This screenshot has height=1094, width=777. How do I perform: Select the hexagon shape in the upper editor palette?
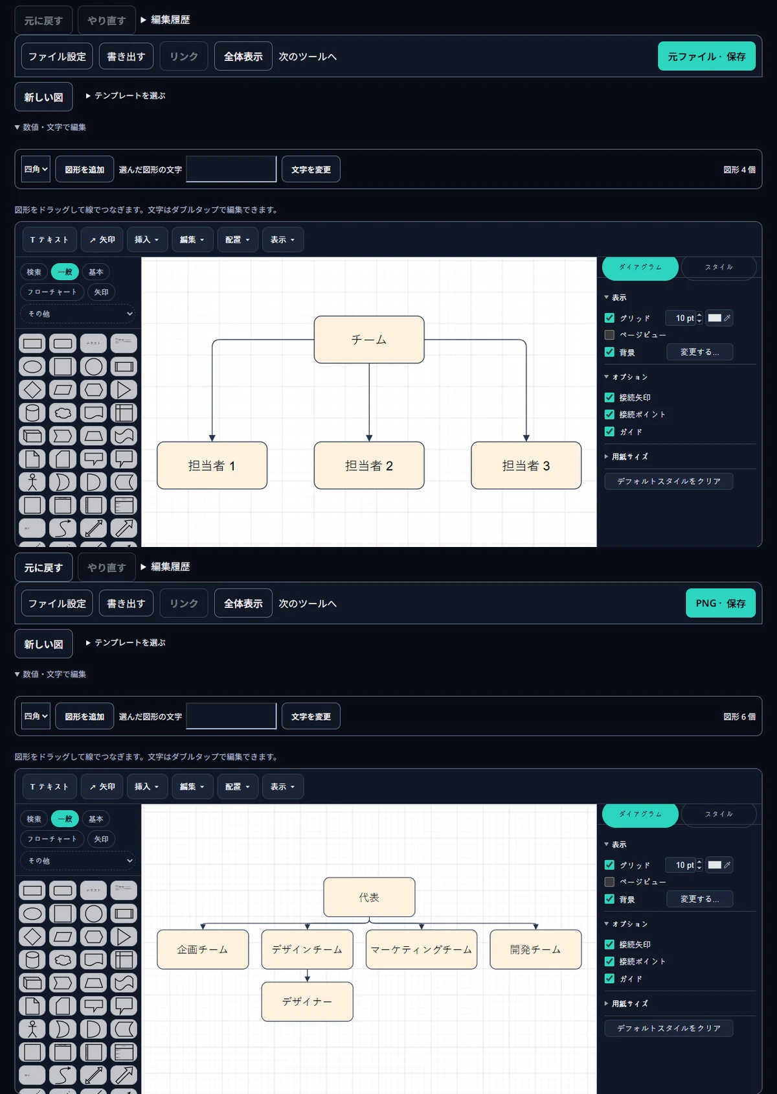tap(93, 390)
